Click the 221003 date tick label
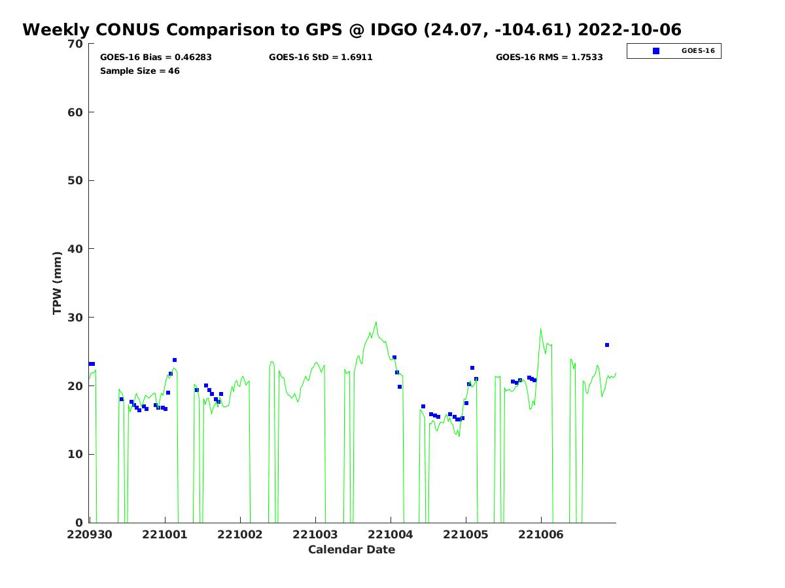The width and height of the screenshot is (785, 588). click(x=315, y=534)
